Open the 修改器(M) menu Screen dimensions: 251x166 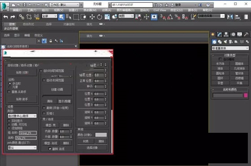90,10
